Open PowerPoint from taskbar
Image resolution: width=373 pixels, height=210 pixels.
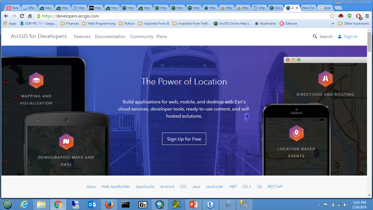pyautogui.click(x=194, y=204)
